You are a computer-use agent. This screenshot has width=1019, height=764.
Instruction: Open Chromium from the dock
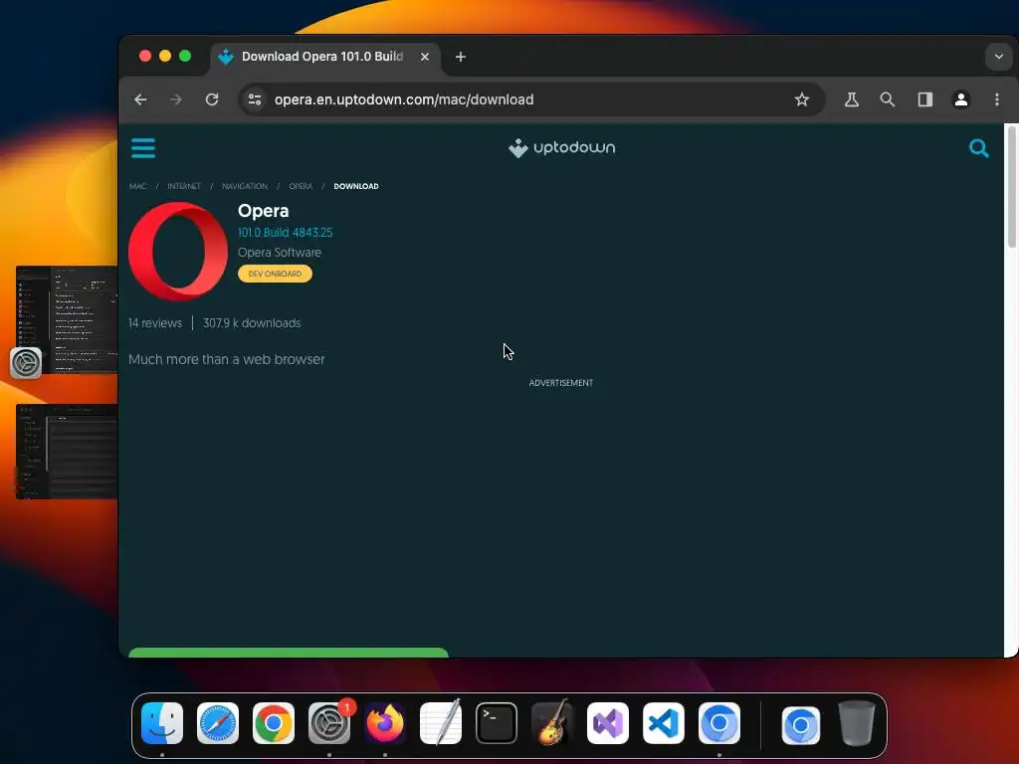click(x=719, y=723)
